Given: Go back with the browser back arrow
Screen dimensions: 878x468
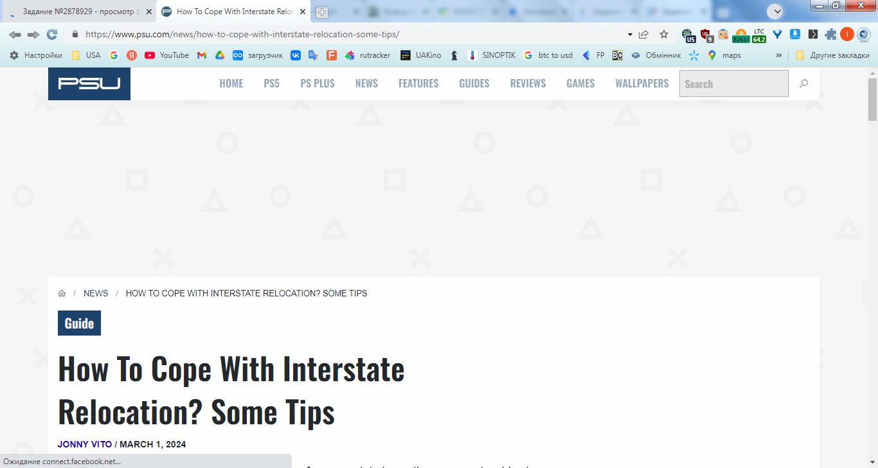Looking at the screenshot, I should 15,35.
